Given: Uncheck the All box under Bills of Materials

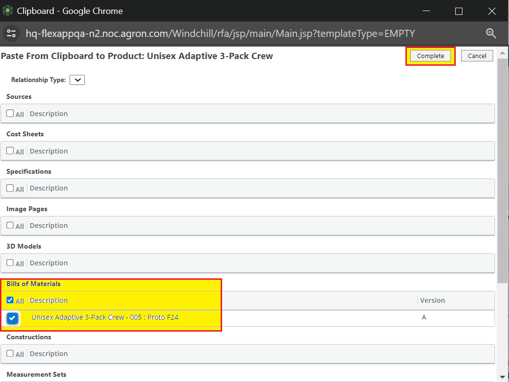Looking at the screenshot, I should (x=10, y=300).
